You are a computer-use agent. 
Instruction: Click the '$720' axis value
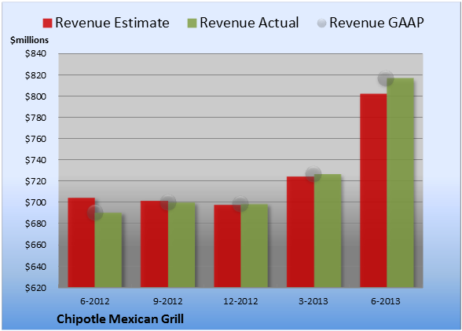tap(35, 181)
